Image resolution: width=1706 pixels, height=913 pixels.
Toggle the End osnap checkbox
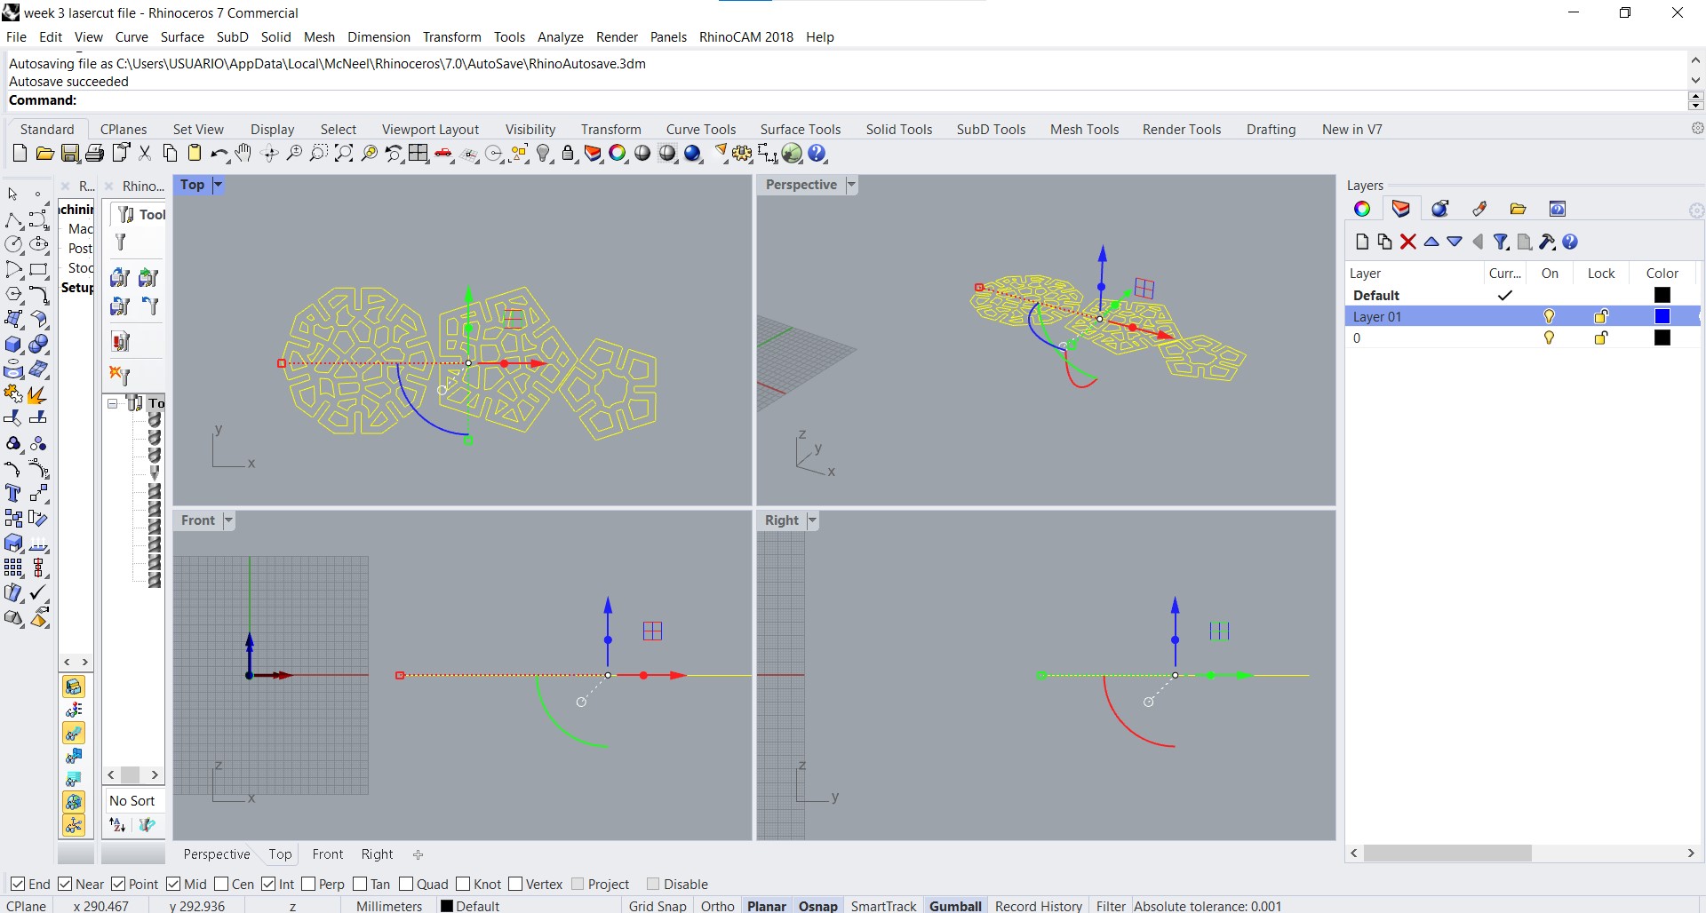coord(18,884)
